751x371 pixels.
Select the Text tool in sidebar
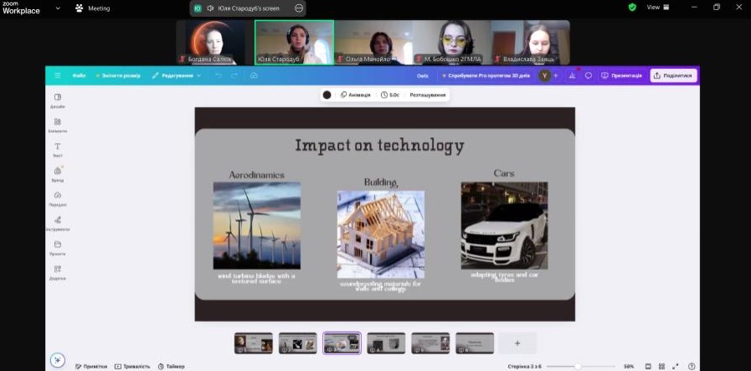pyautogui.click(x=57, y=149)
